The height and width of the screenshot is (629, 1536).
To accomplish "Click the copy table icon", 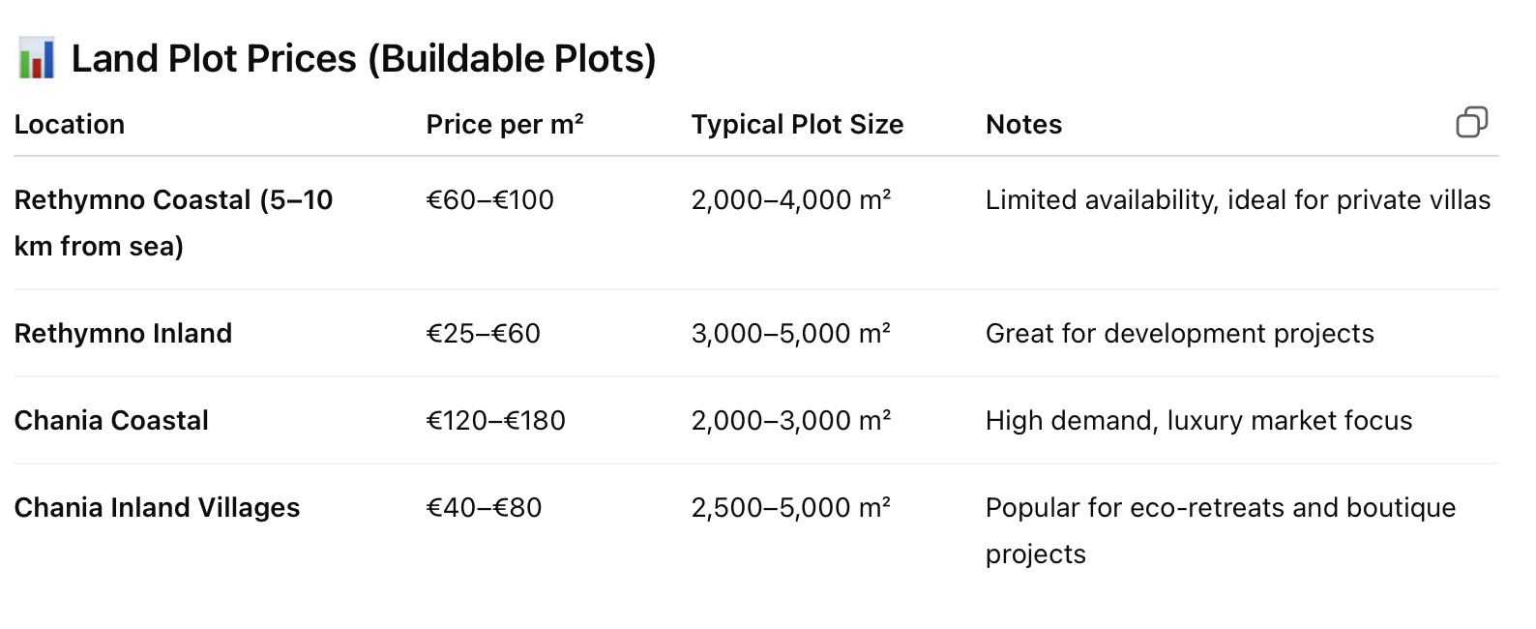I will click(x=1471, y=123).
